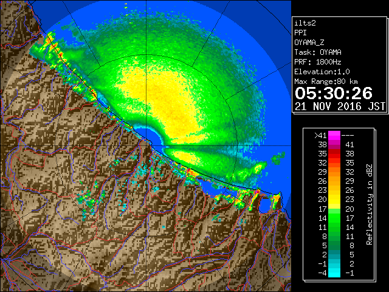Select the "Task: OYAMA" line
This screenshot has width=389, height=292.
tap(318, 52)
